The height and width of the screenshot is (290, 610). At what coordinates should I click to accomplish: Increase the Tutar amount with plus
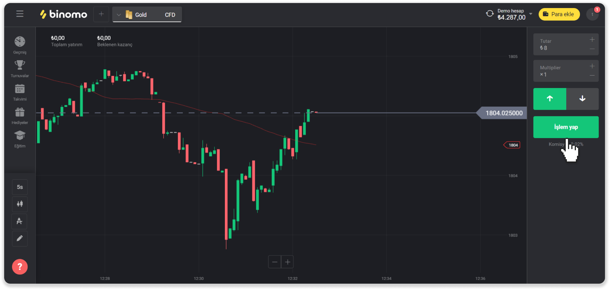592,40
